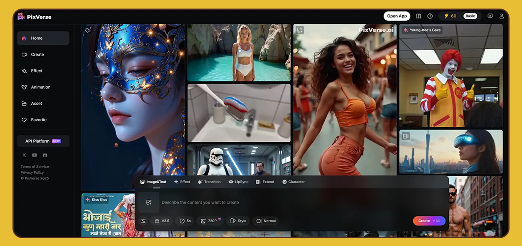Click the video icon on VR visor card

pyautogui.click(x=406, y=136)
